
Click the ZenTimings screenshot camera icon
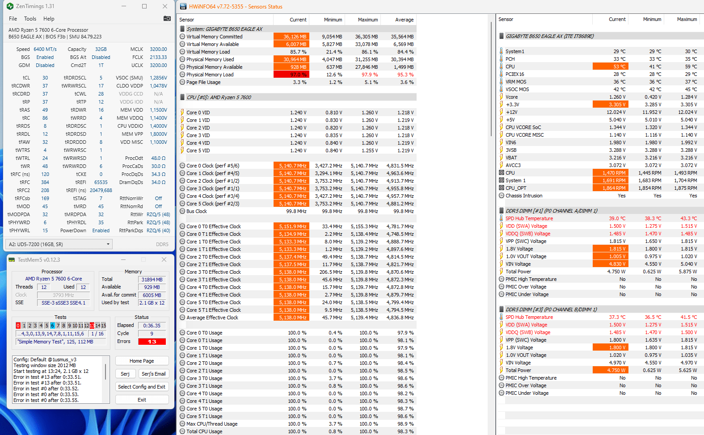click(167, 18)
